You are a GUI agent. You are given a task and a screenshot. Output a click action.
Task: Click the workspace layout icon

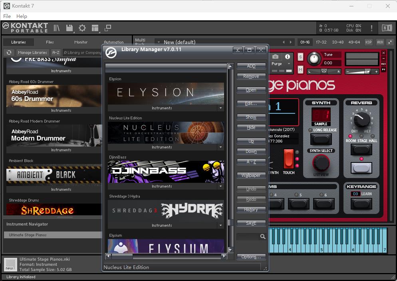[x=95, y=28]
